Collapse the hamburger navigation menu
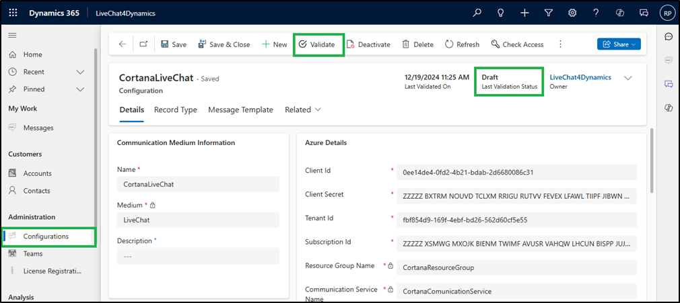The image size is (680, 303). point(13,35)
